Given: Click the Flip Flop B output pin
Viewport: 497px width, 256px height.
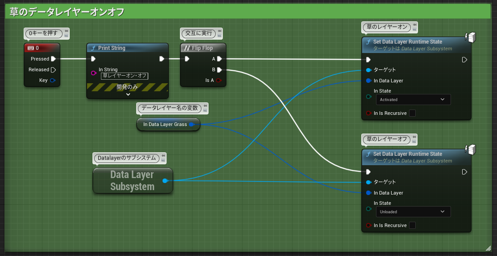Looking at the screenshot, I should click(x=219, y=69).
